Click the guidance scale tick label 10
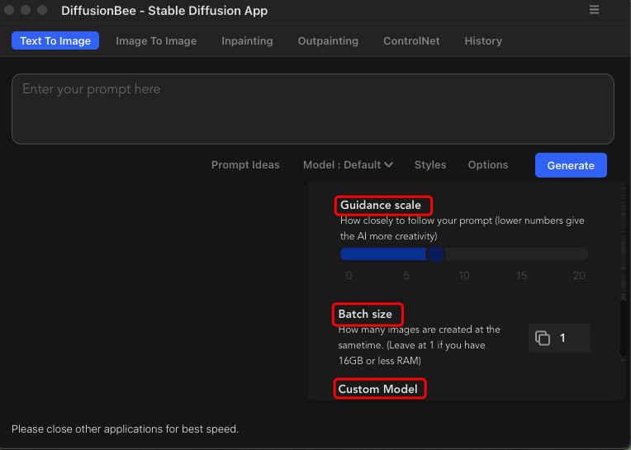 point(464,276)
